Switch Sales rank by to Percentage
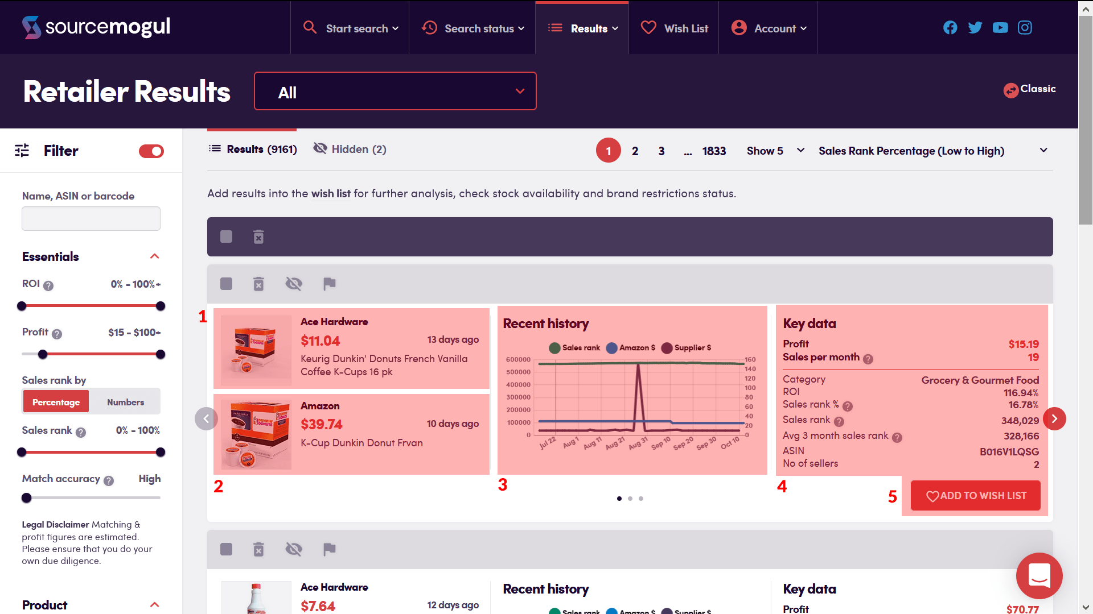 56,402
